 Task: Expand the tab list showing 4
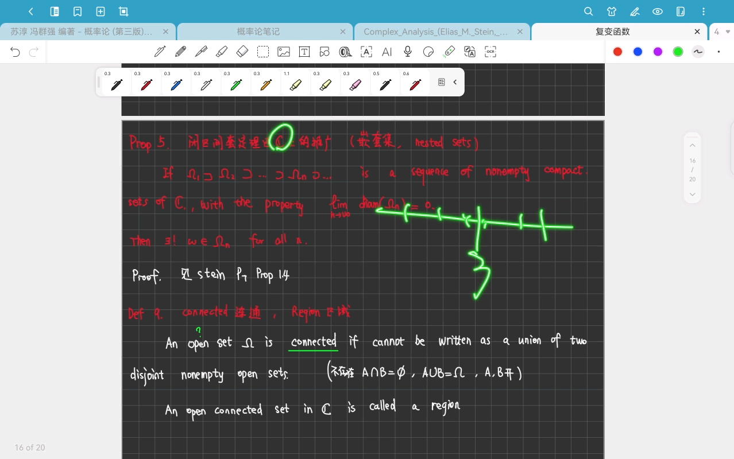coord(722,32)
